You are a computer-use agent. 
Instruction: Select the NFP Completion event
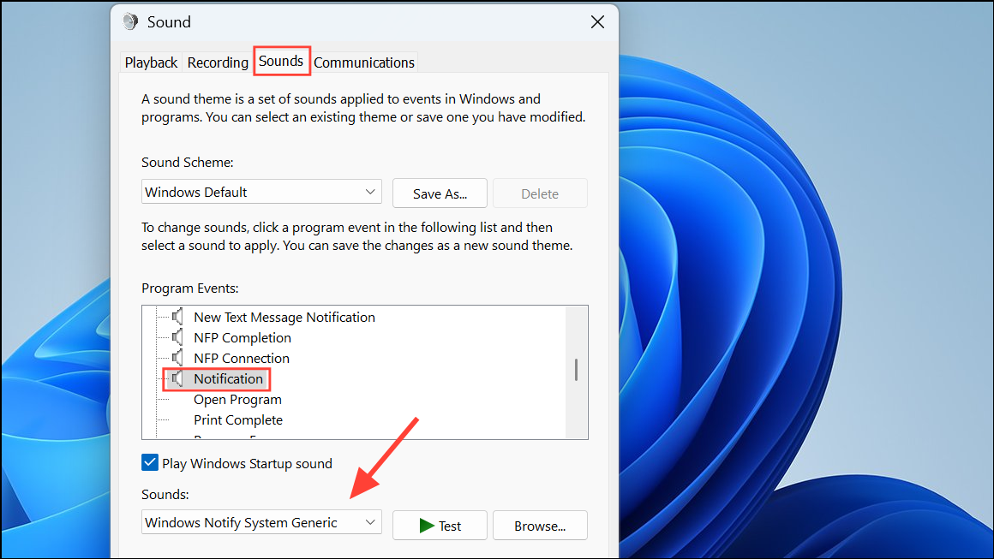pos(243,338)
